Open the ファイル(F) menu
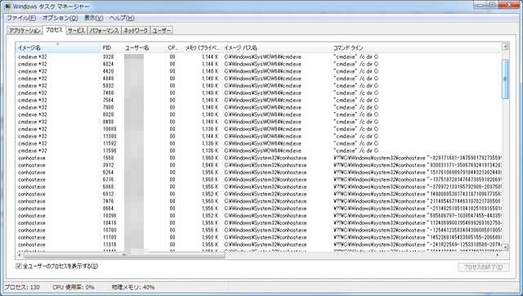 click(x=22, y=18)
